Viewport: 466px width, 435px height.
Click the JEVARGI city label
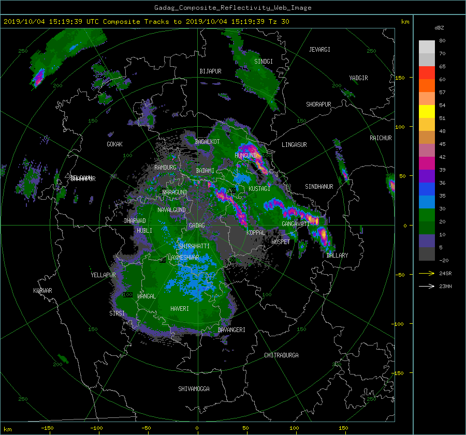click(x=319, y=50)
